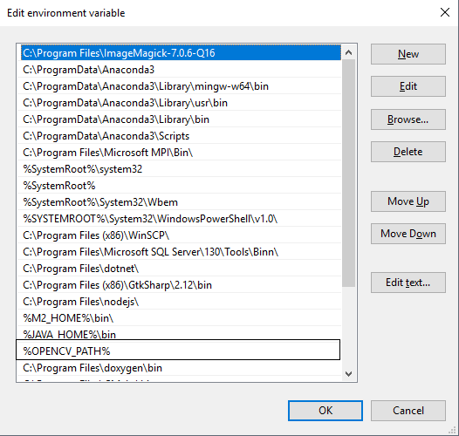Move the selected entry up
Screen dimensions: 459x436
pyautogui.click(x=408, y=201)
